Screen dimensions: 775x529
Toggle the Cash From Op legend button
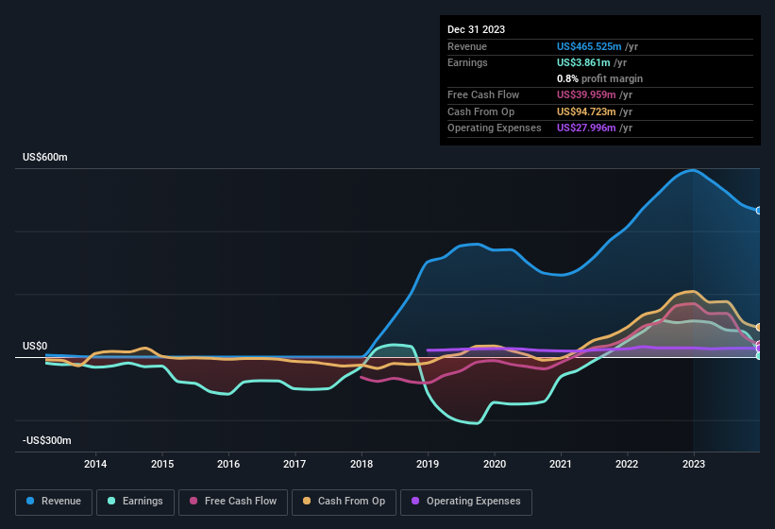pyautogui.click(x=344, y=502)
